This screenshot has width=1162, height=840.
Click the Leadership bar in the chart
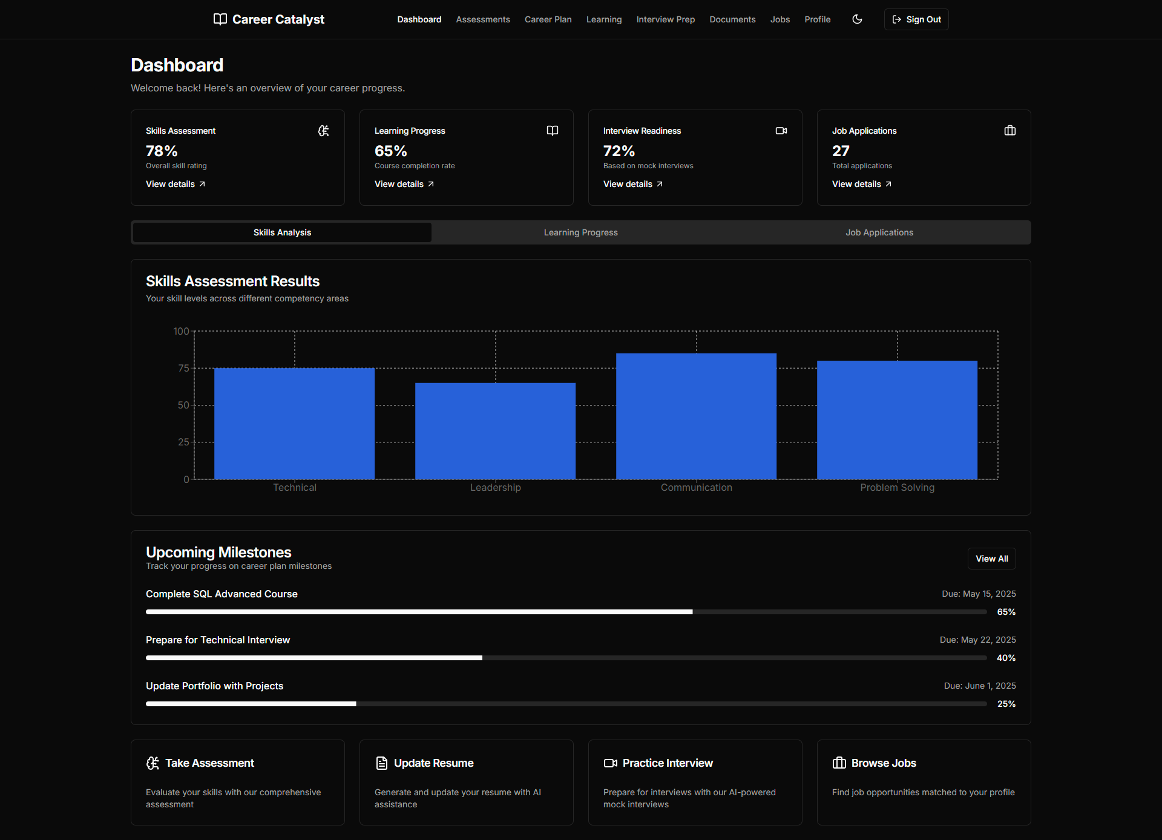[495, 431]
